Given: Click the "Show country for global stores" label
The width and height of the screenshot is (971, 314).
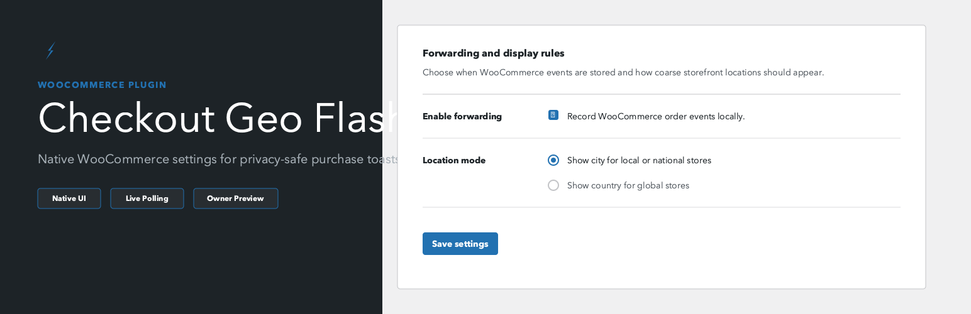Looking at the screenshot, I should (628, 185).
